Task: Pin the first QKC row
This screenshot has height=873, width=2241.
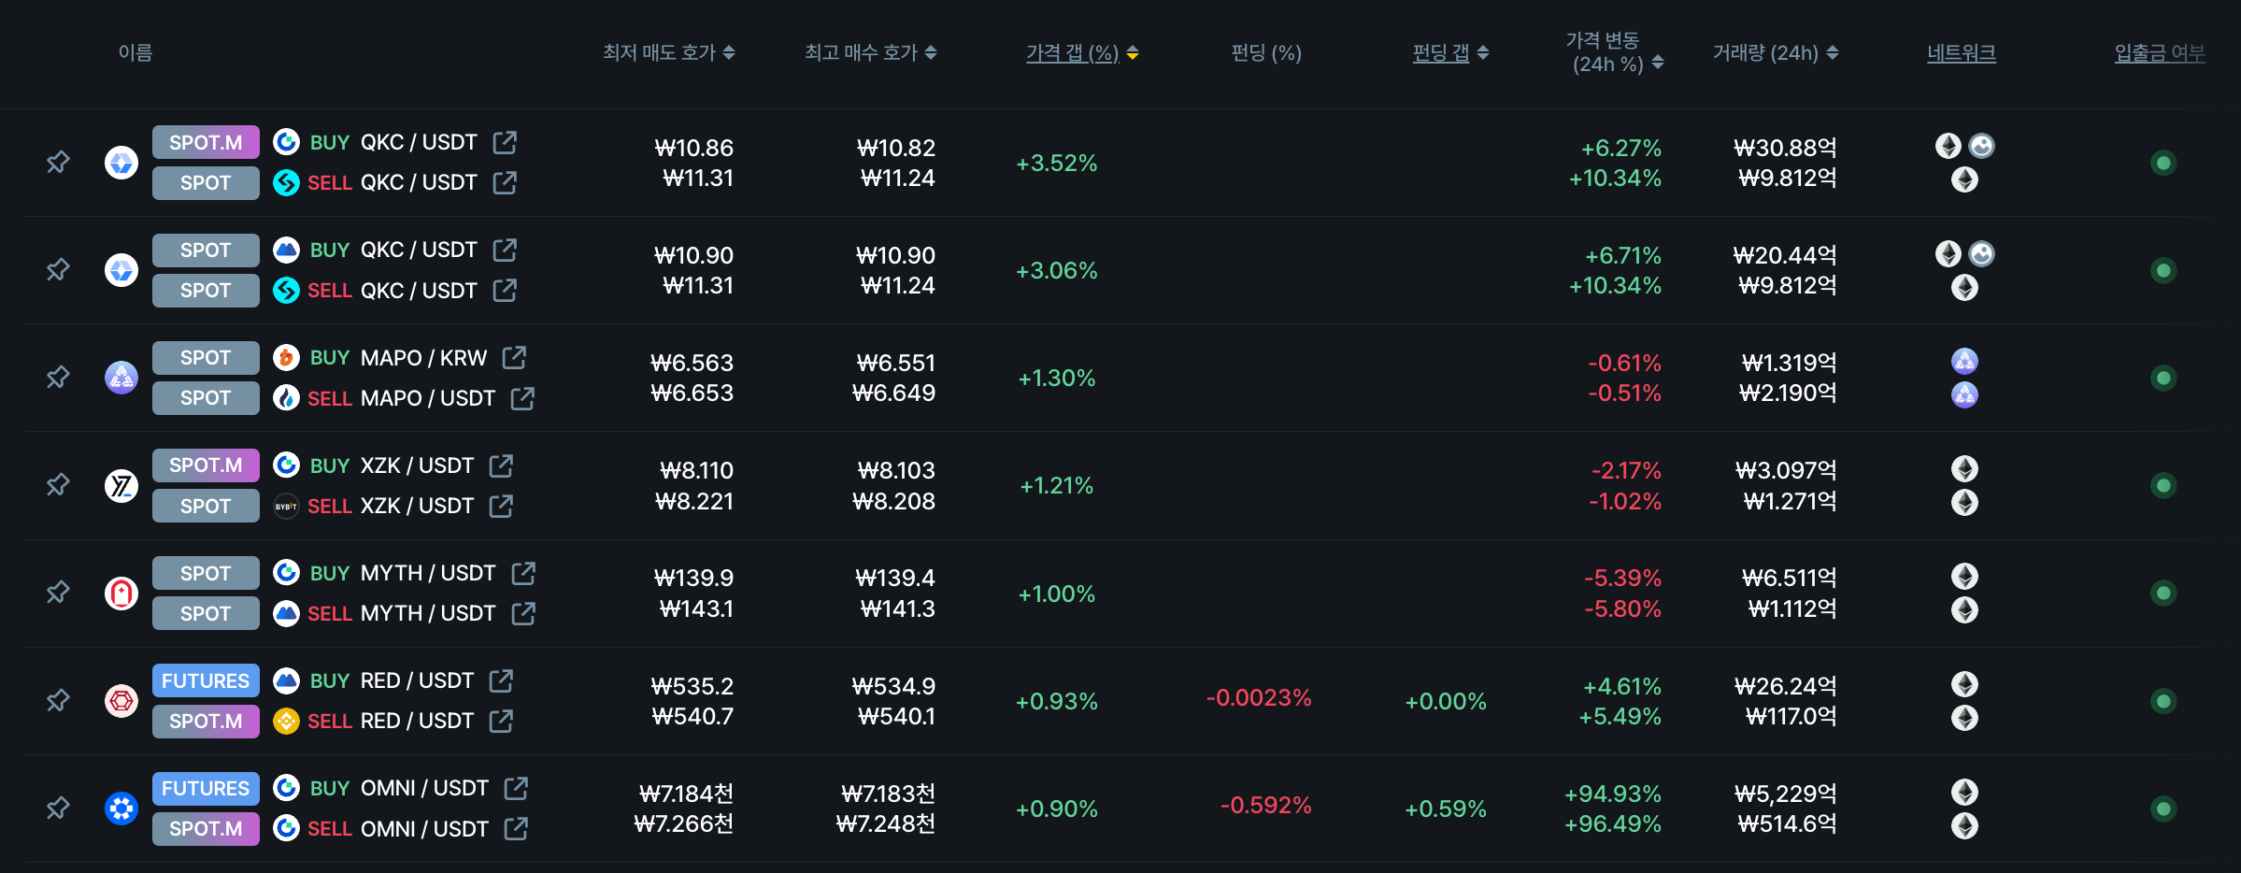Action: pyautogui.click(x=58, y=163)
